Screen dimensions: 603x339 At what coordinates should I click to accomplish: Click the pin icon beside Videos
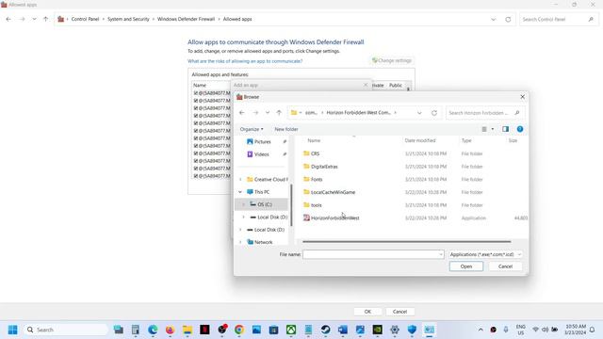tap(285, 154)
